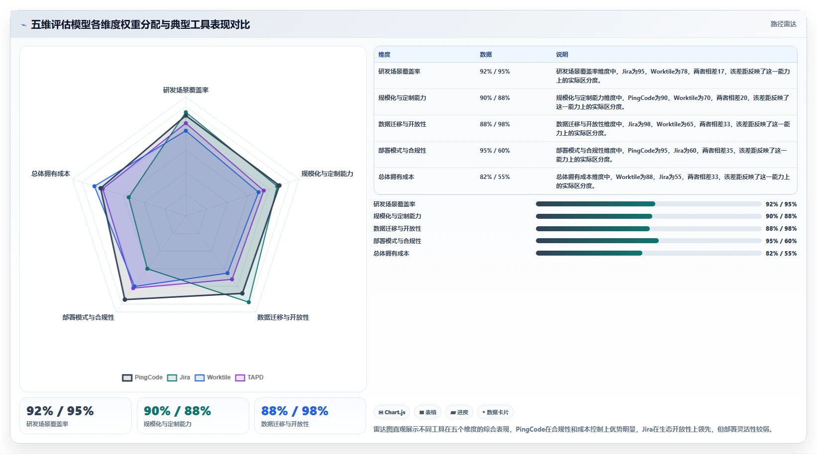Click the 表格 tag

tap(427, 412)
